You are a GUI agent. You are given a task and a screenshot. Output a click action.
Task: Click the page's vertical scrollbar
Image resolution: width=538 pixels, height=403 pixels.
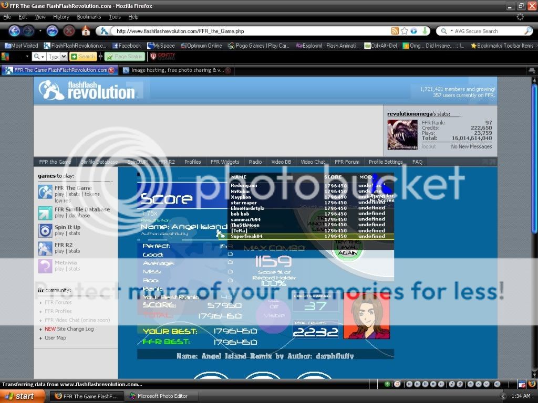coord(534,157)
